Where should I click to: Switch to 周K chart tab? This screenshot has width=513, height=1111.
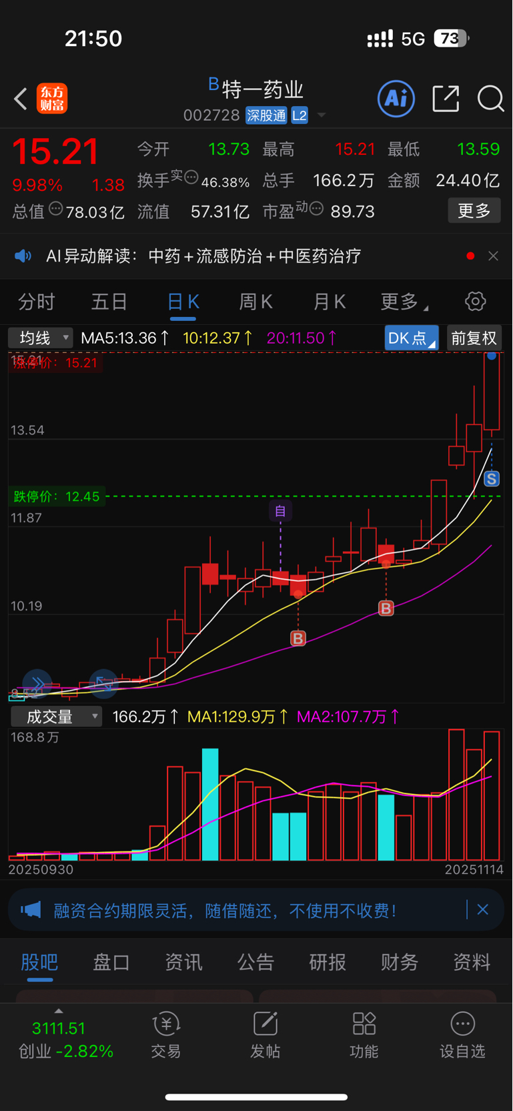pyautogui.click(x=256, y=302)
